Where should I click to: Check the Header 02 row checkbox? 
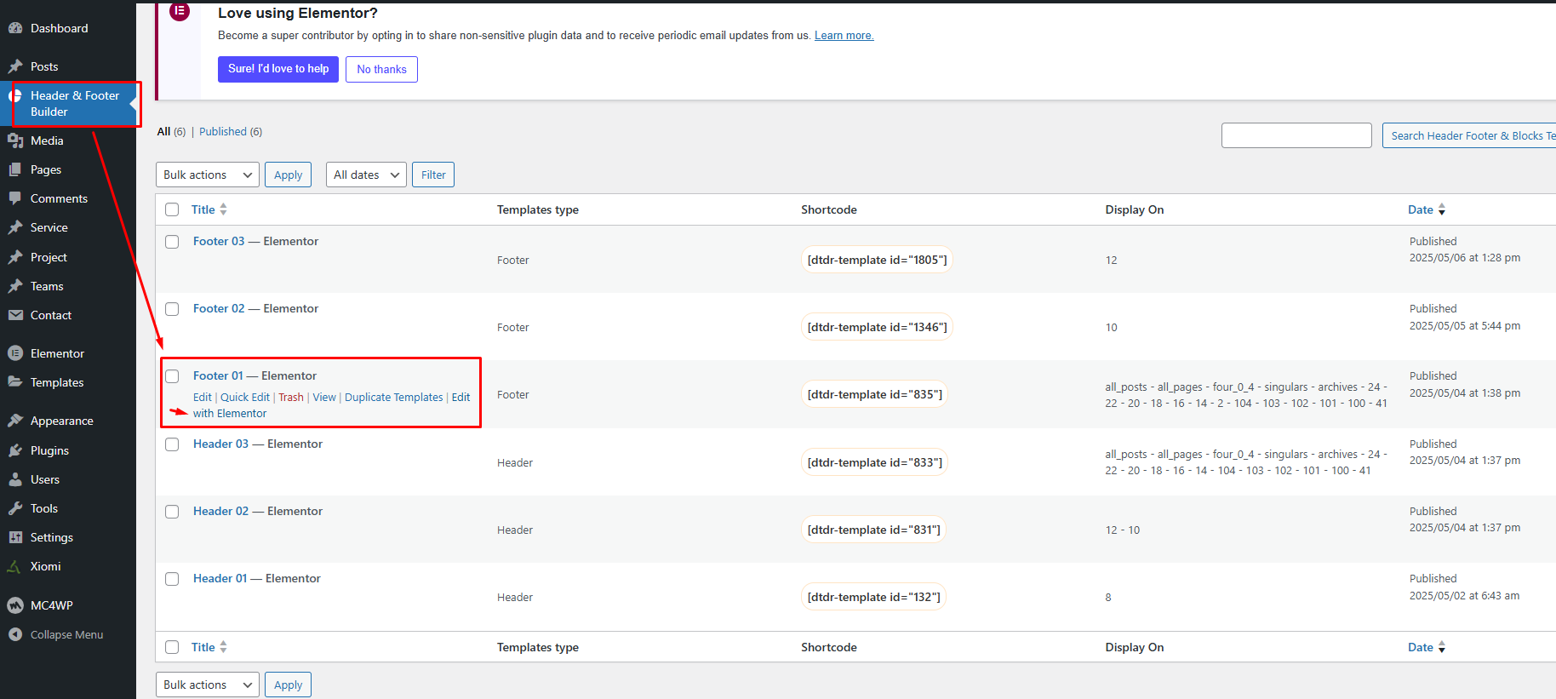pyautogui.click(x=172, y=512)
